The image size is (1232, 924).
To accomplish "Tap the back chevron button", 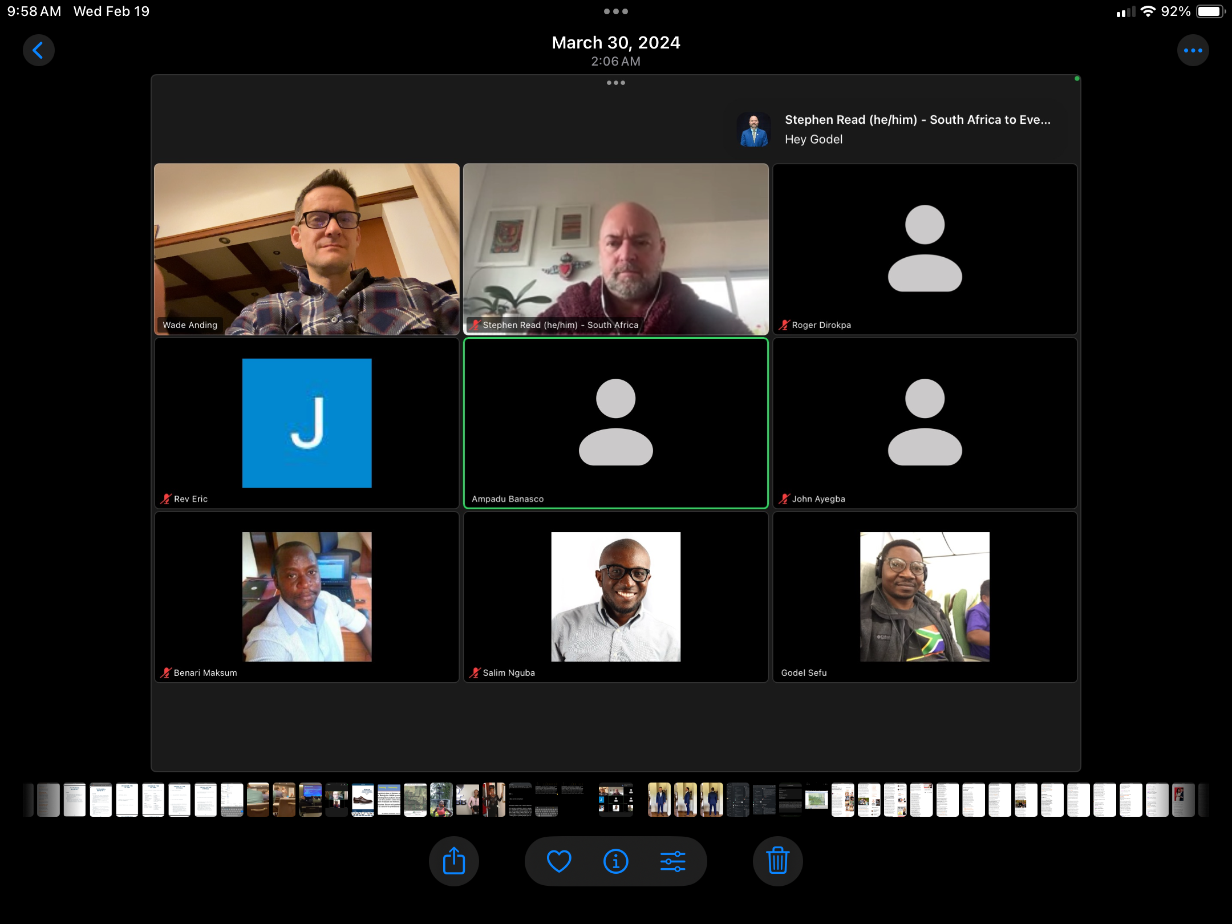I will [38, 51].
